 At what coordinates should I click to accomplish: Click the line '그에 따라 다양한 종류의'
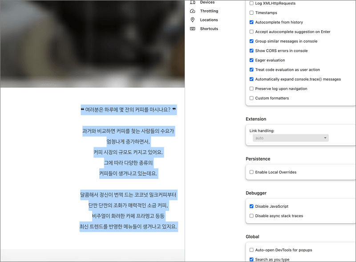click(x=129, y=163)
